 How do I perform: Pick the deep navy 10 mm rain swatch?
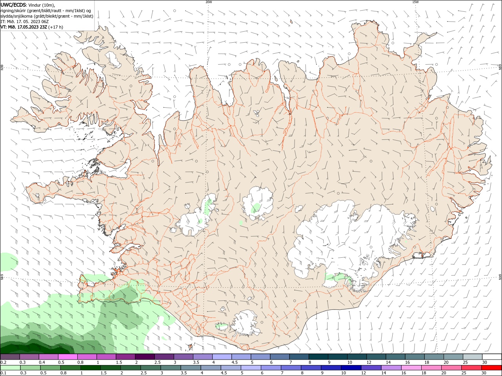tap(351, 368)
